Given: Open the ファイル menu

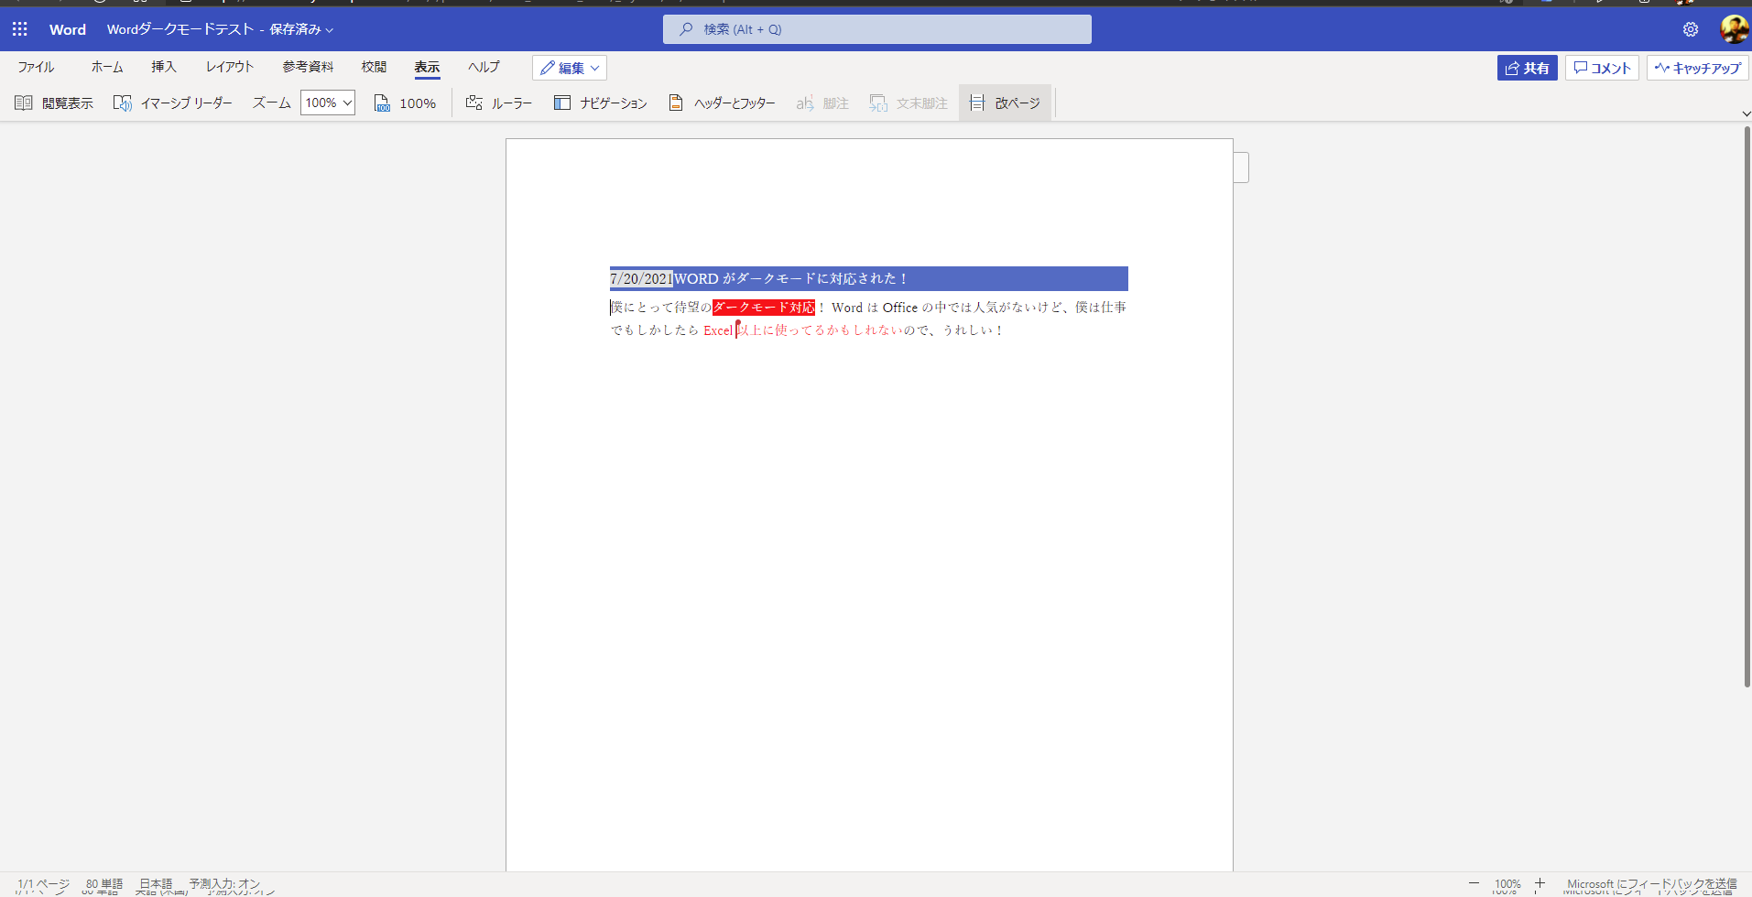Looking at the screenshot, I should click(36, 67).
